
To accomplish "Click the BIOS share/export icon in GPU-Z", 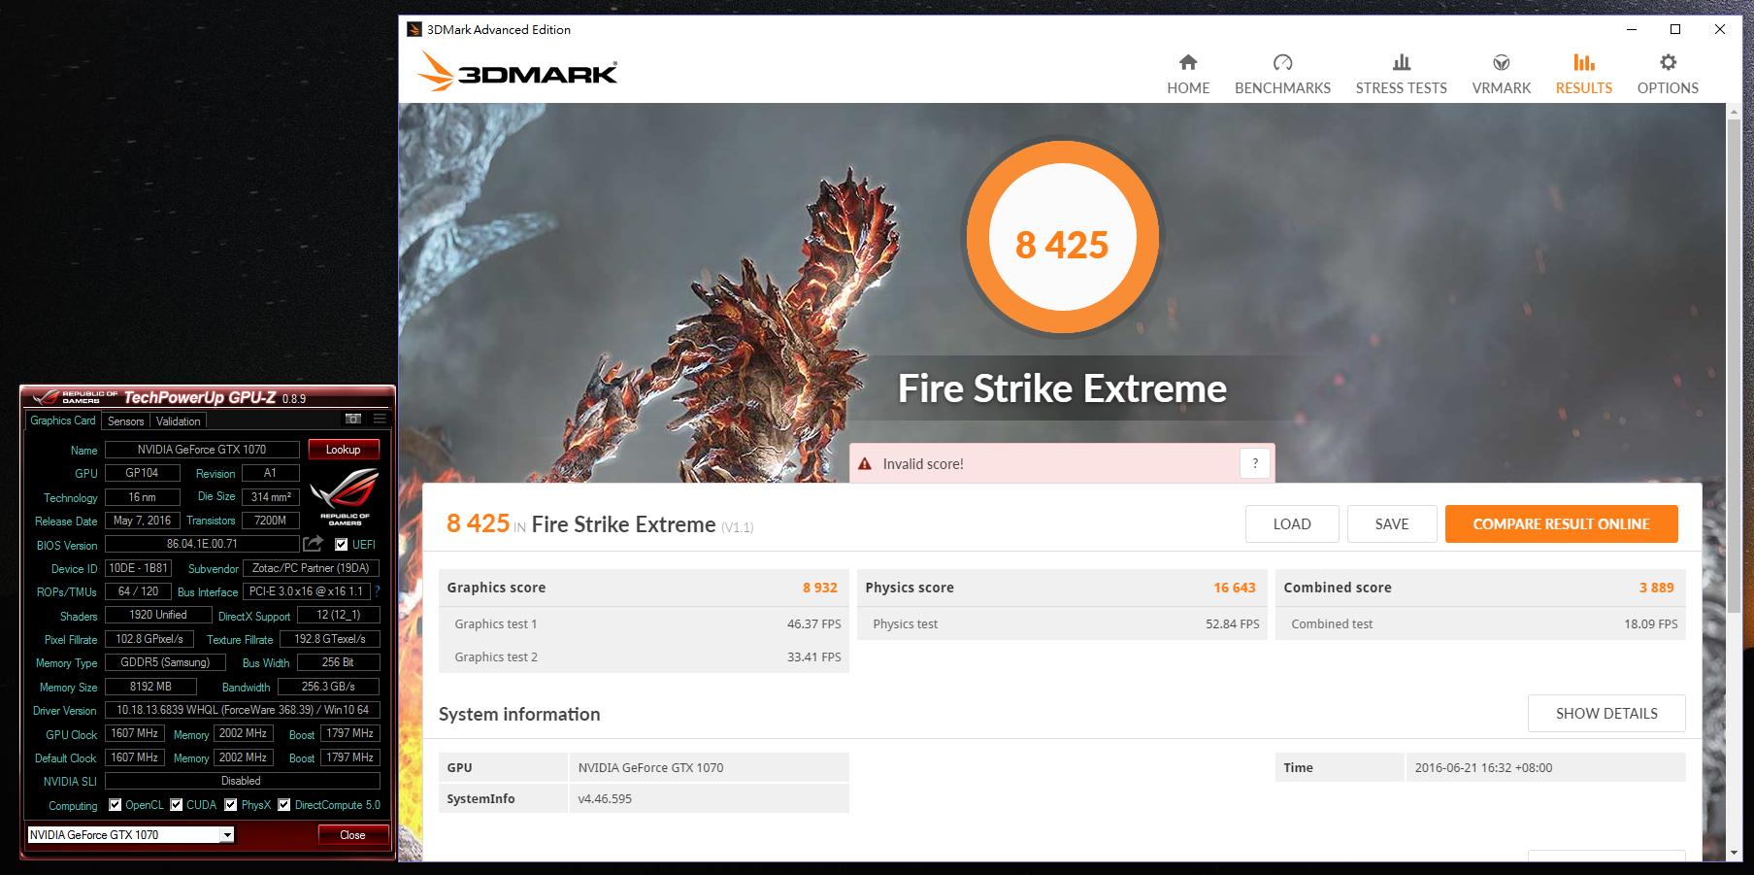I will click(x=314, y=544).
